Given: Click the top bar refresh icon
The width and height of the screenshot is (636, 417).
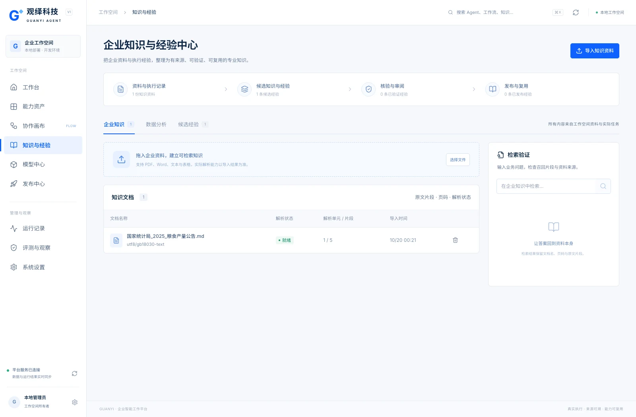Looking at the screenshot, I should coord(576,12).
